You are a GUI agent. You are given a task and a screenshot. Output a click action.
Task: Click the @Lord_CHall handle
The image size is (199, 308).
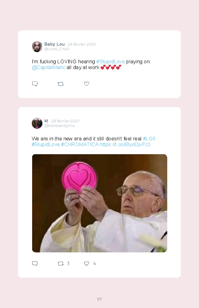[x=57, y=49]
